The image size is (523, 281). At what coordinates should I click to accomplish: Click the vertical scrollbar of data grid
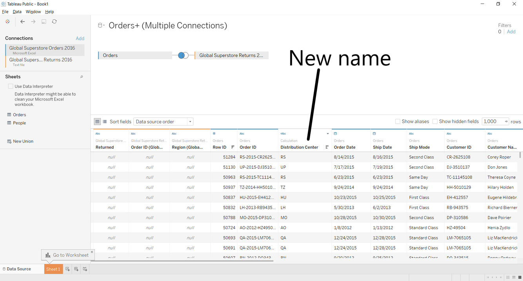tap(520, 155)
